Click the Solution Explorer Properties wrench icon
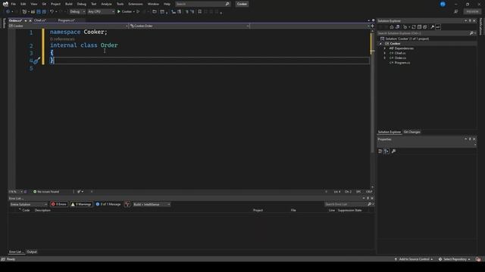The height and width of the screenshot is (272, 485). click(x=433, y=27)
